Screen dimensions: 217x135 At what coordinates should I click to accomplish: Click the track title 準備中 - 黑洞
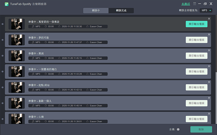coord(36,53)
